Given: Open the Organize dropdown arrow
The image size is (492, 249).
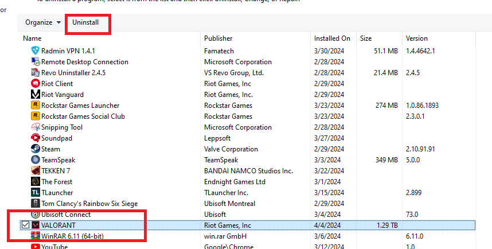Looking at the screenshot, I should click(x=58, y=22).
